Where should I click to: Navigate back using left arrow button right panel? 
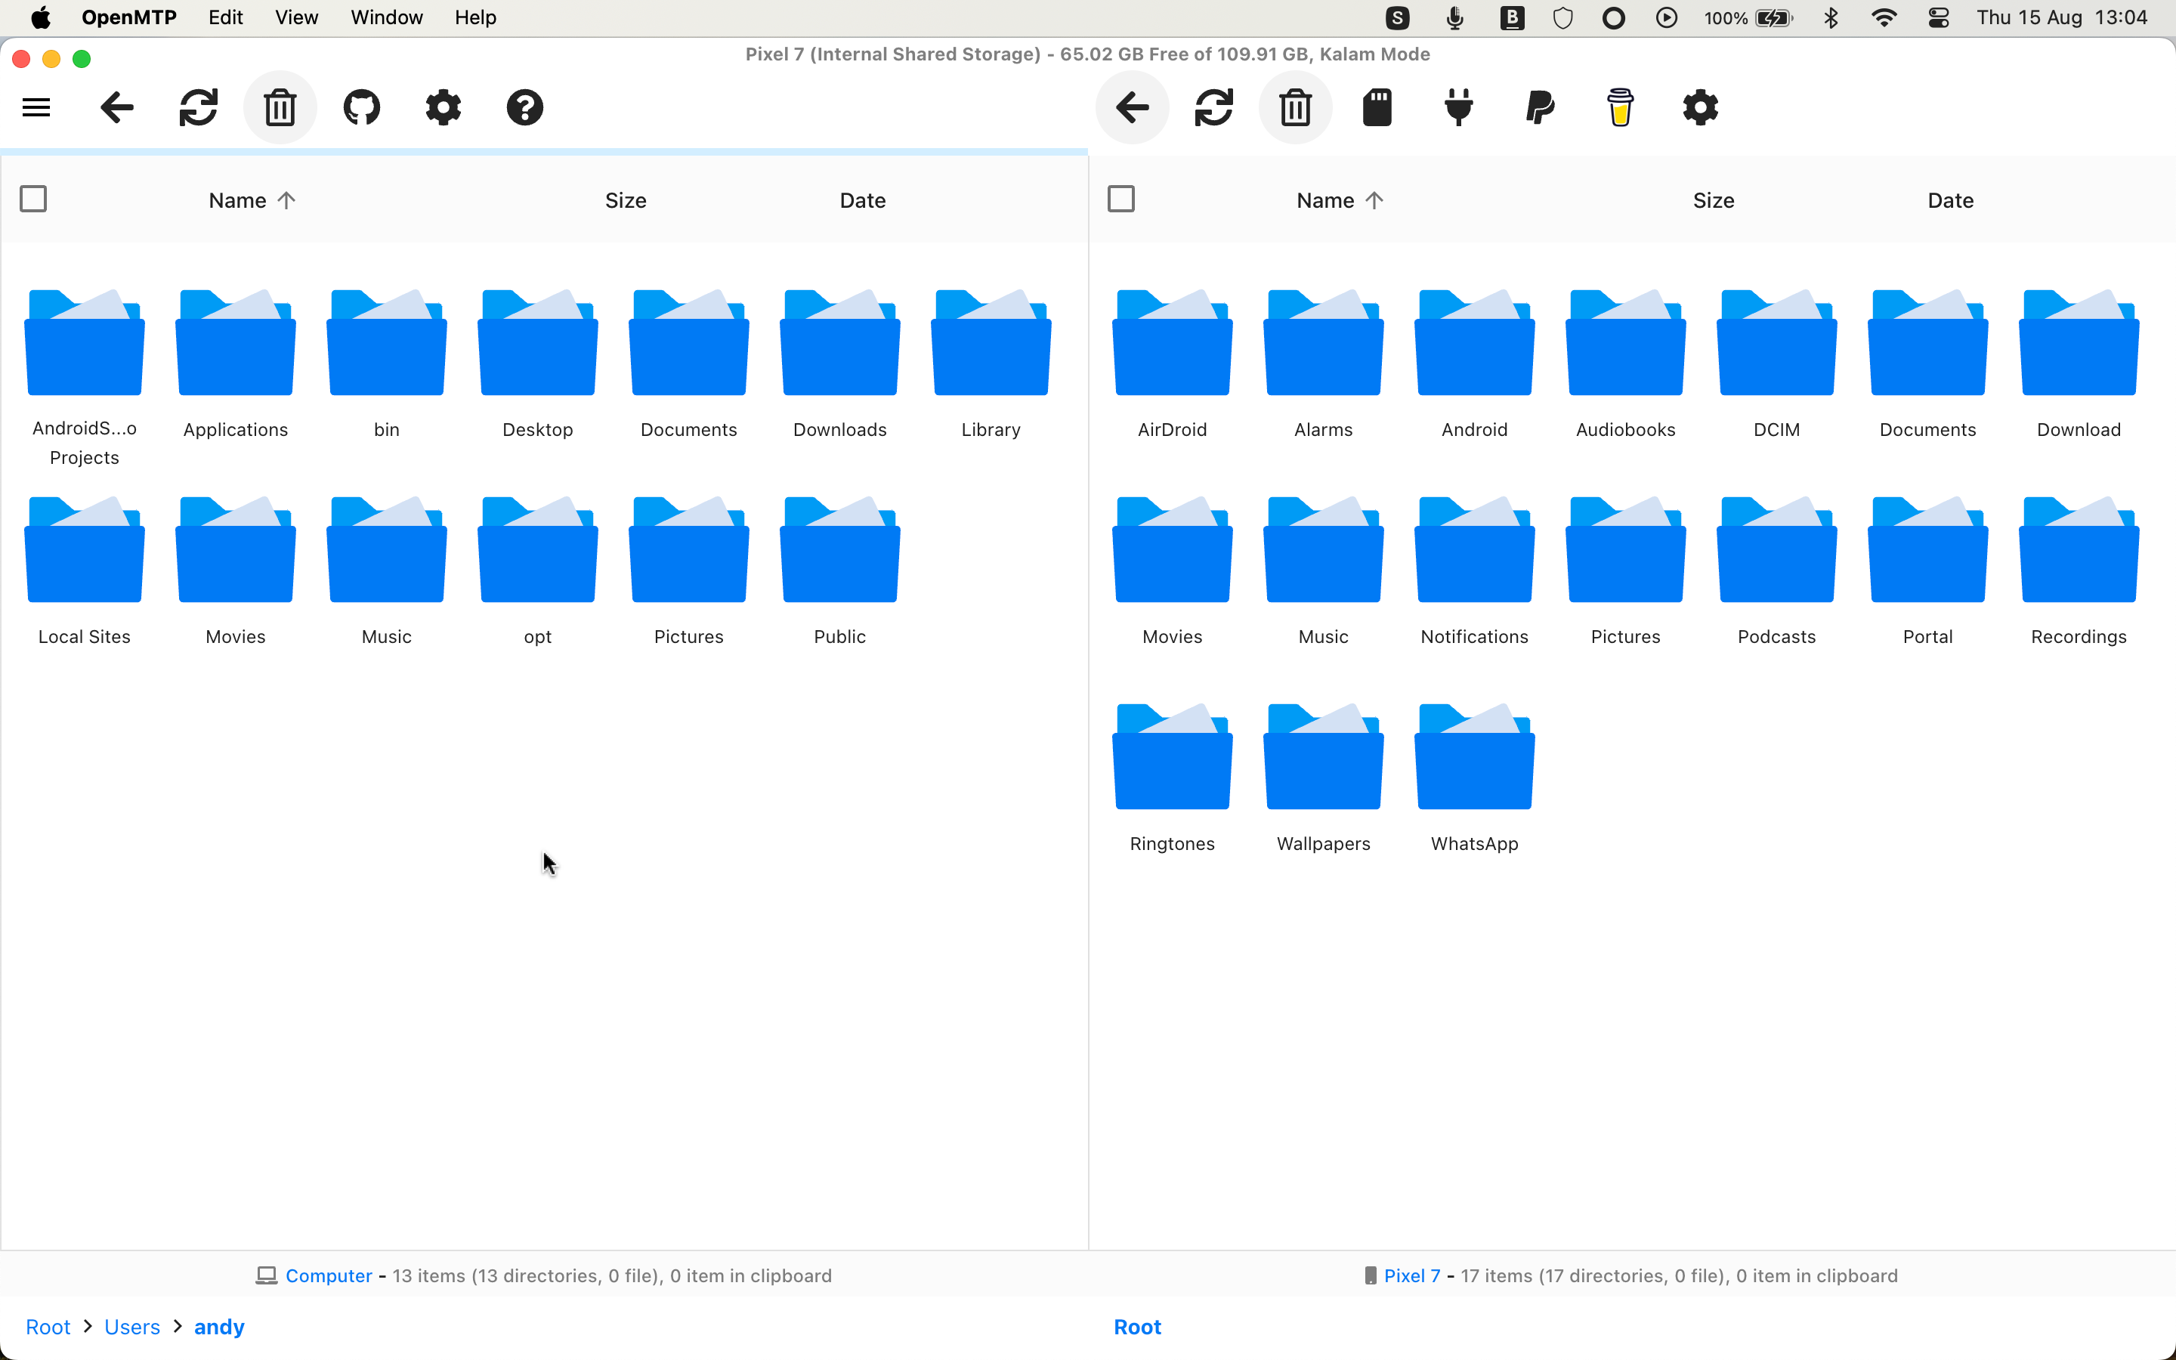click(x=1133, y=107)
